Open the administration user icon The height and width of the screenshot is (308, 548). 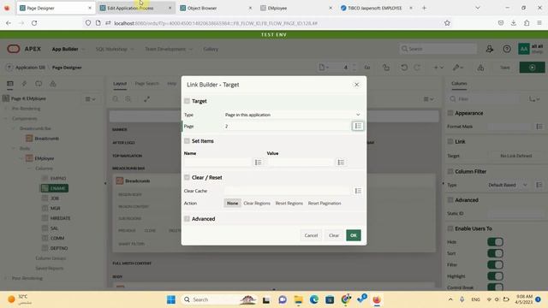click(x=490, y=49)
